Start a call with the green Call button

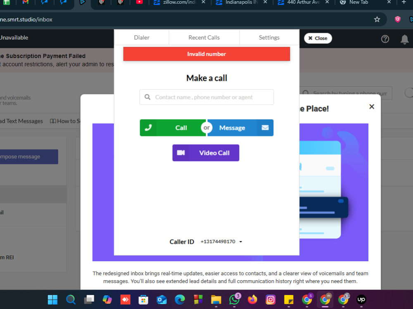173,128
